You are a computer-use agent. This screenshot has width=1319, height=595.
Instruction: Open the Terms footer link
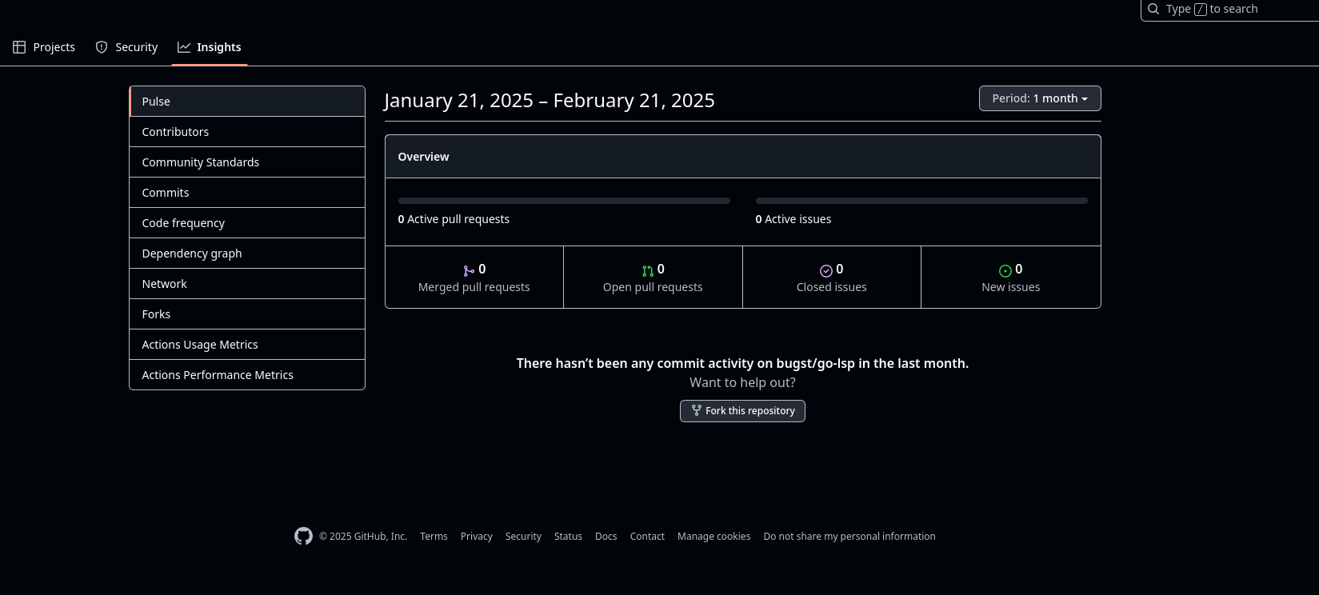point(434,537)
